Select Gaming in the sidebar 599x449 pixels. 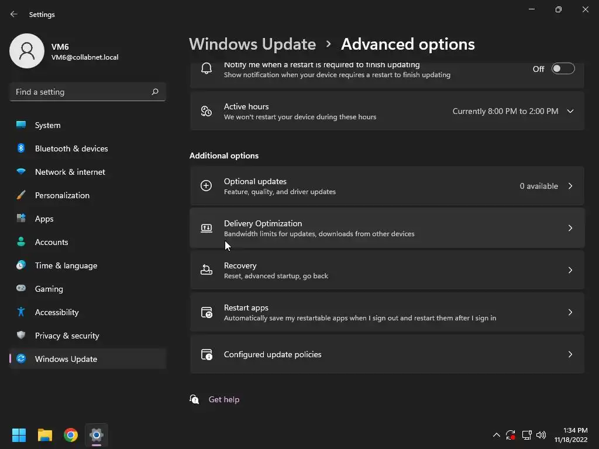[88, 289]
